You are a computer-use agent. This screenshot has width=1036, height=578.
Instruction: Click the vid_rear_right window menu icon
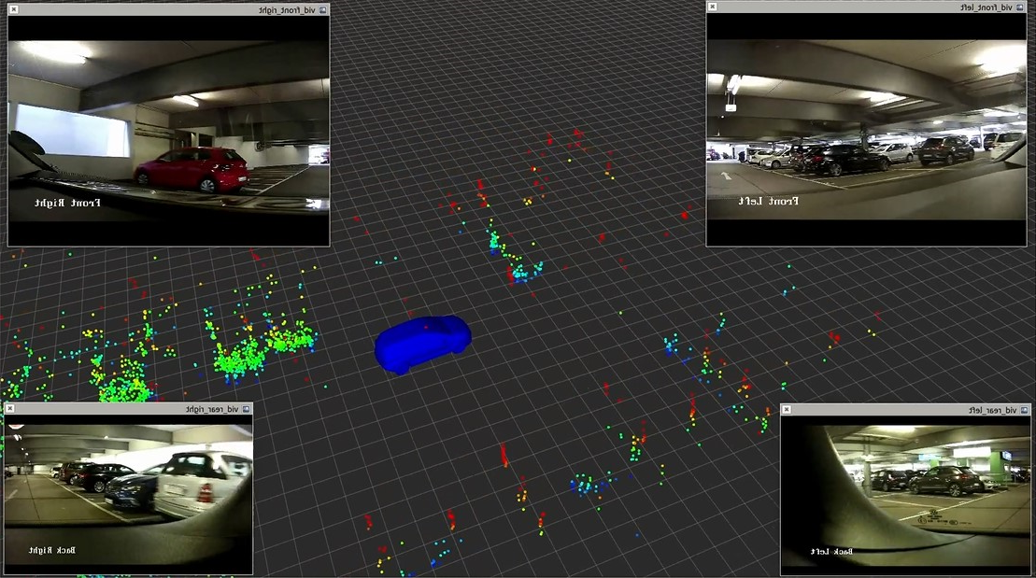246,409
